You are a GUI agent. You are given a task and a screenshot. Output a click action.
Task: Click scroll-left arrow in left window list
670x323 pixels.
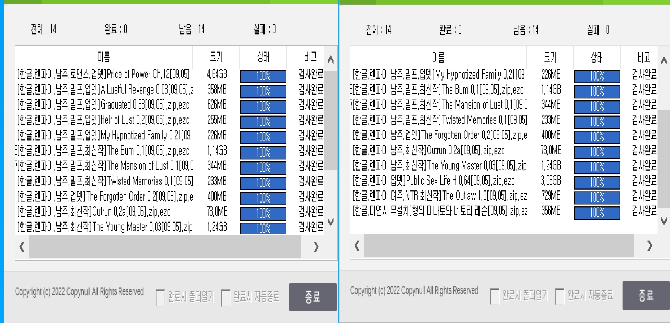(22, 247)
